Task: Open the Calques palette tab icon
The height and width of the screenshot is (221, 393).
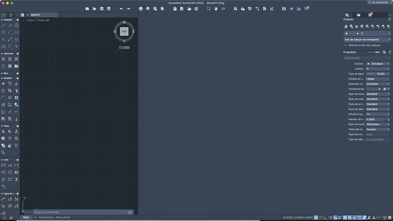Action: pos(347,15)
